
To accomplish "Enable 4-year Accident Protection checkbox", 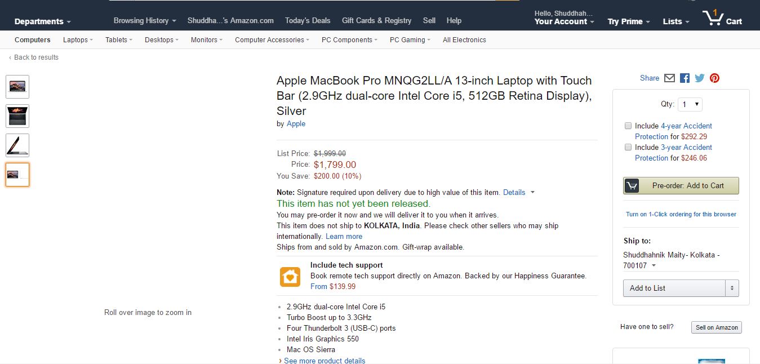I will click(x=628, y=126).
